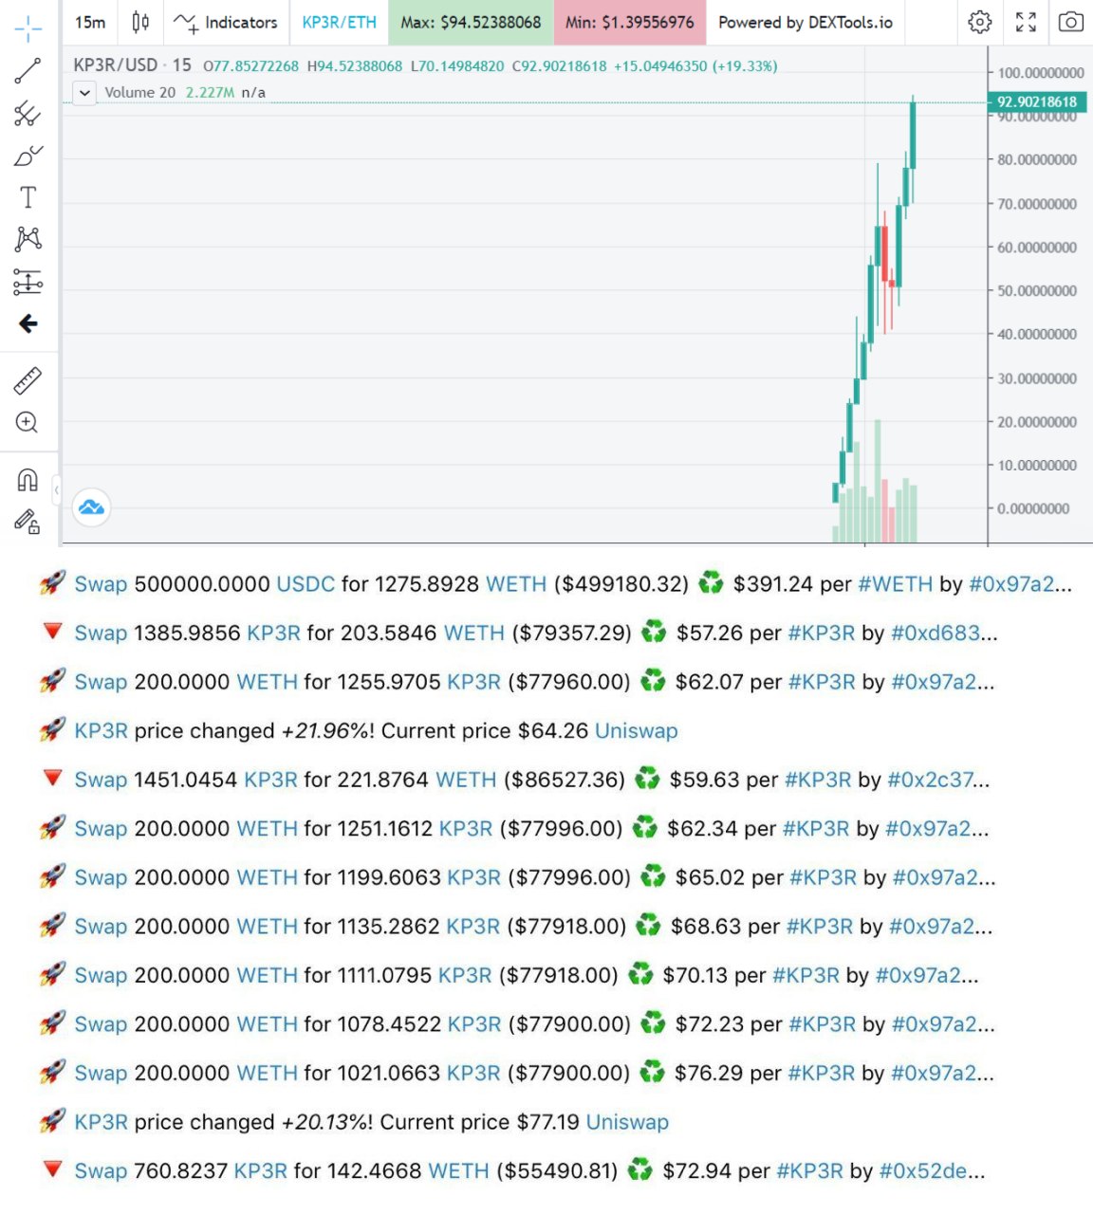Image resolution: width=1093 pixels, height=1214 pixels.
Task: Open WETH token in 1078.4522 KP3R swap
Action: coord(267,1024)
